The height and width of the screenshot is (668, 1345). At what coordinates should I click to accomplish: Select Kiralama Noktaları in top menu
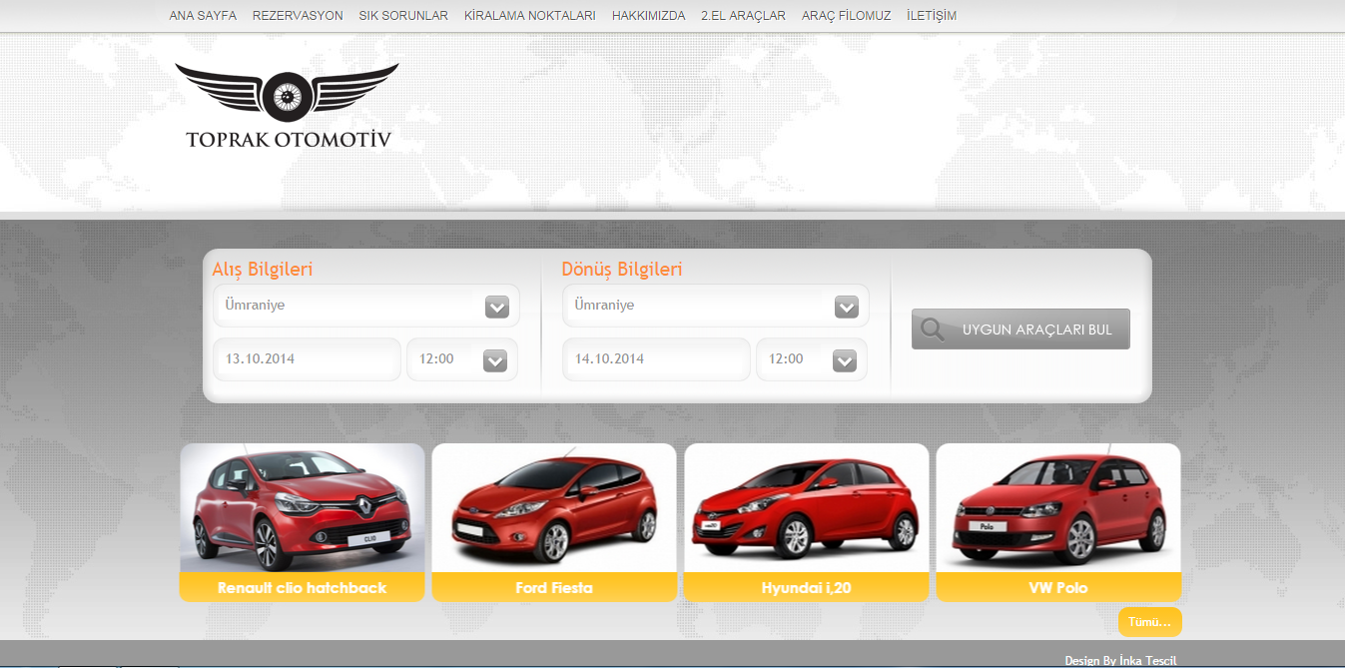tap(529, 16)
